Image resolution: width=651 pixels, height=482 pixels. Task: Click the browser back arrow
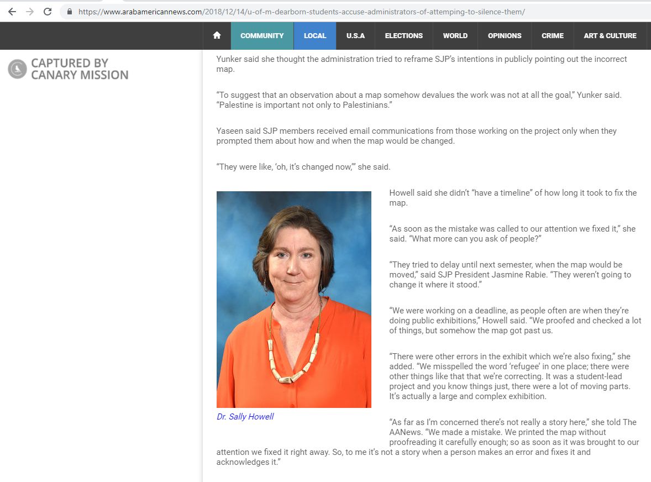click(x=12, y=12)
